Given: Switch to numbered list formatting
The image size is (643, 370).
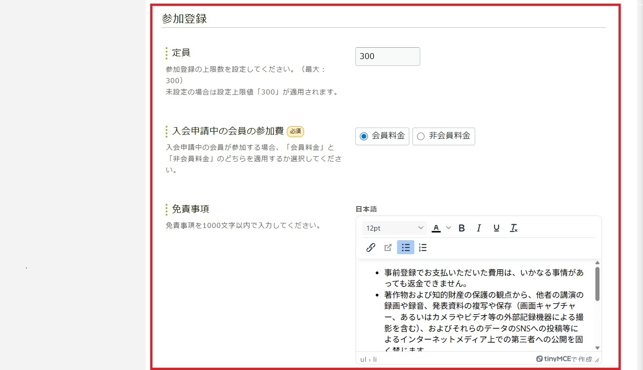Looking at the screenshot, I should click(423, 247).
